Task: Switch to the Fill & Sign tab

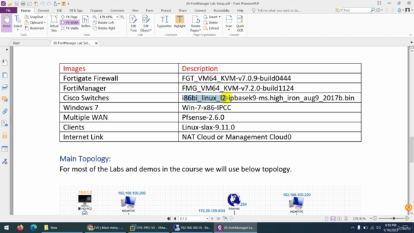Action: [76, 10]
